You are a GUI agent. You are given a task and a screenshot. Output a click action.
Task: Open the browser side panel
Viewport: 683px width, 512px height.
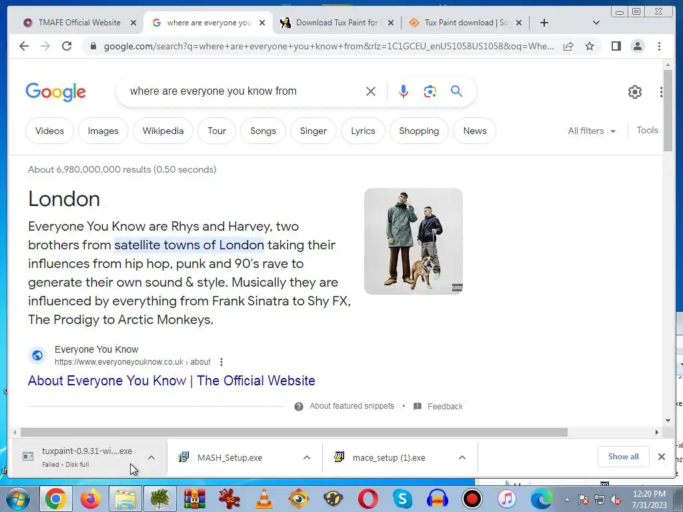click(616, 46)
